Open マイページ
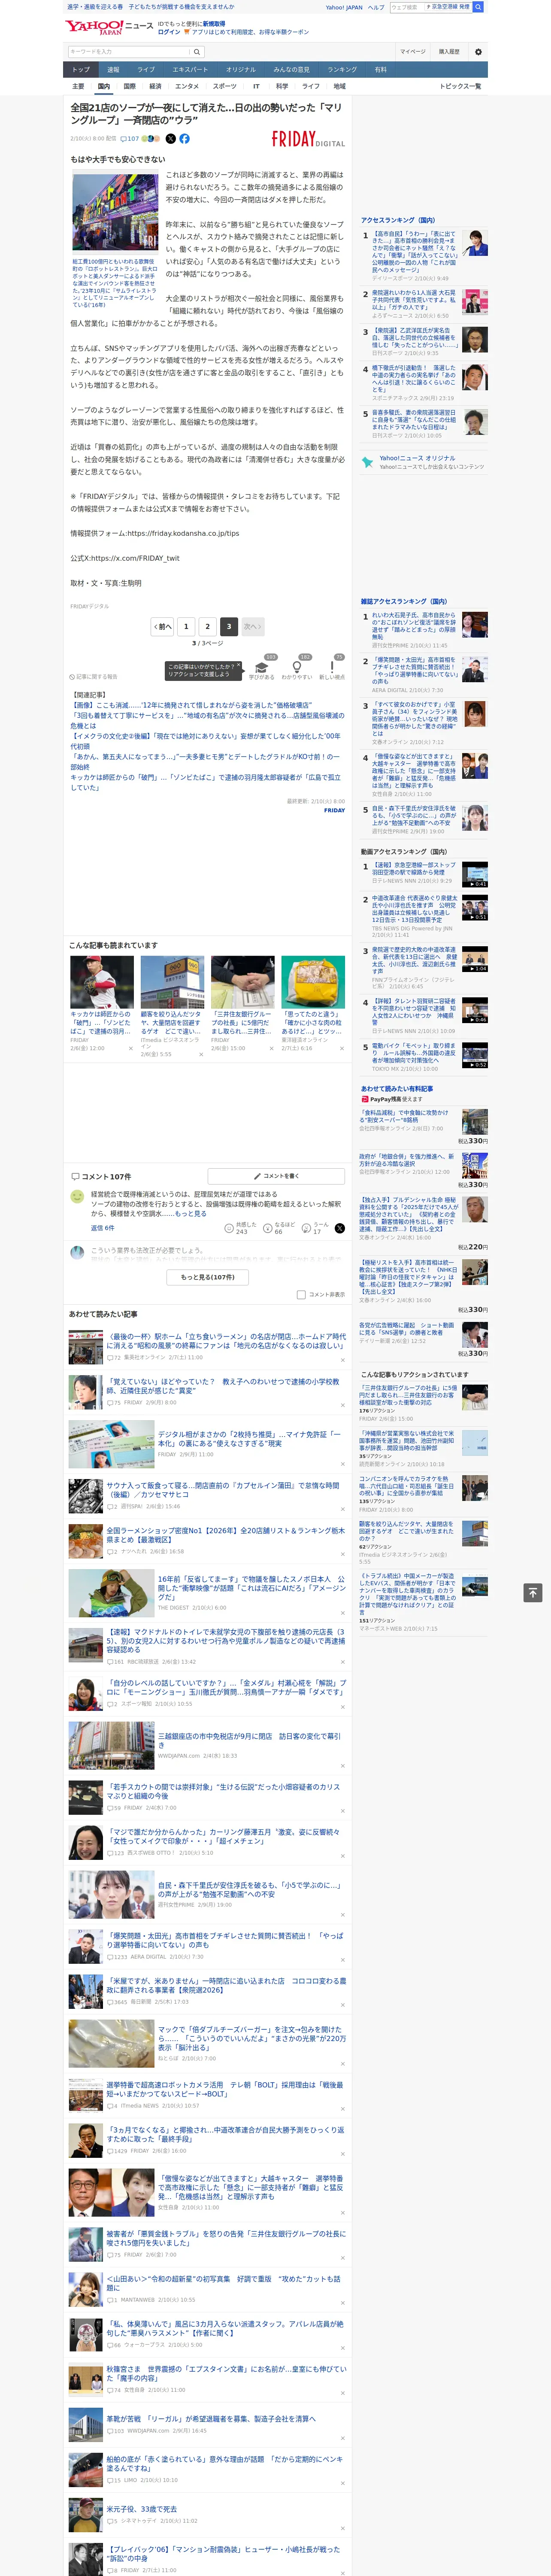Viewport: 551px width, 2576px height. (x=413, y=52)
